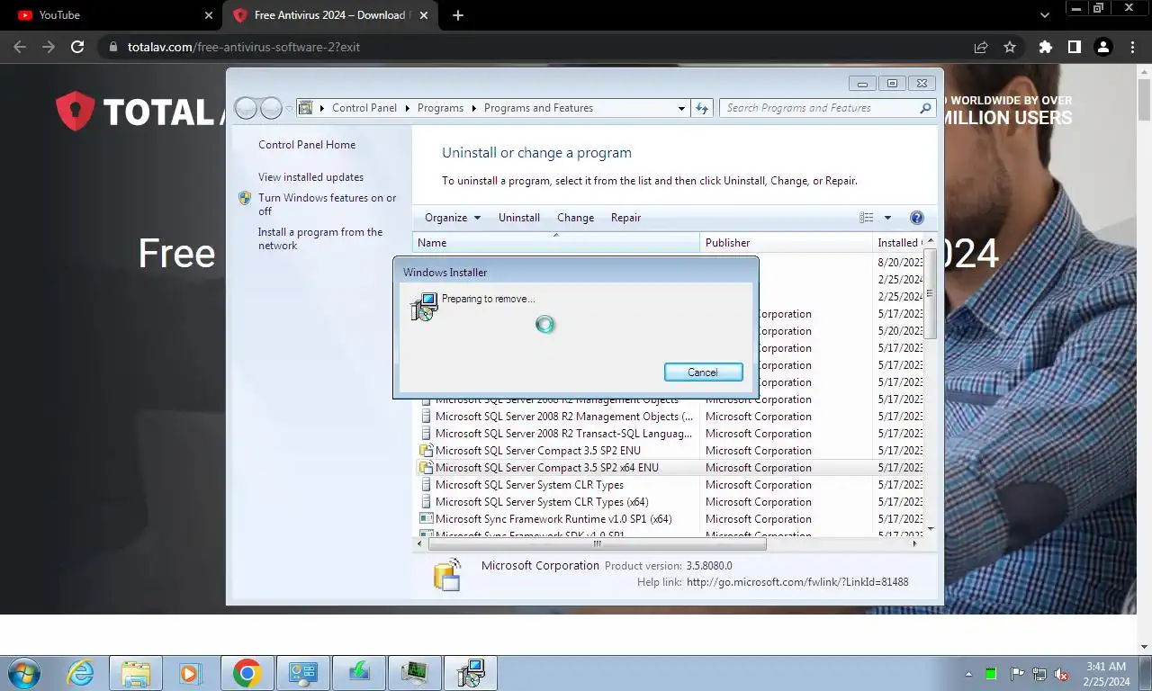Image resolution: width=1152 pixels, height=691 pixels.
Task: Open Chrome extensions puzzle icon
Action: [1045, 47]
